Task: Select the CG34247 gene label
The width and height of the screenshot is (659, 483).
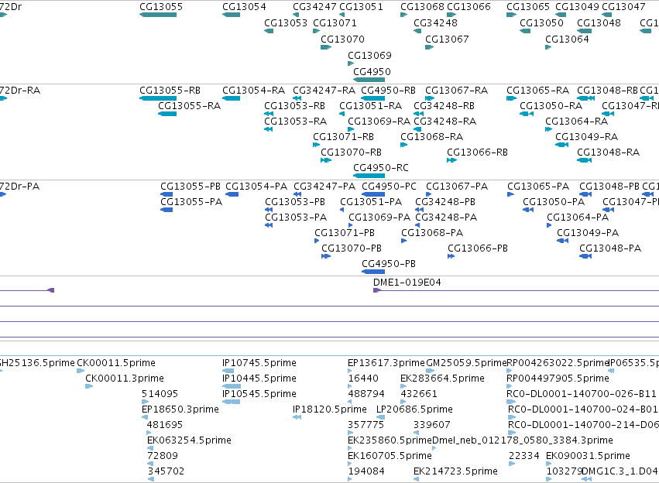Action: [315, 7]
